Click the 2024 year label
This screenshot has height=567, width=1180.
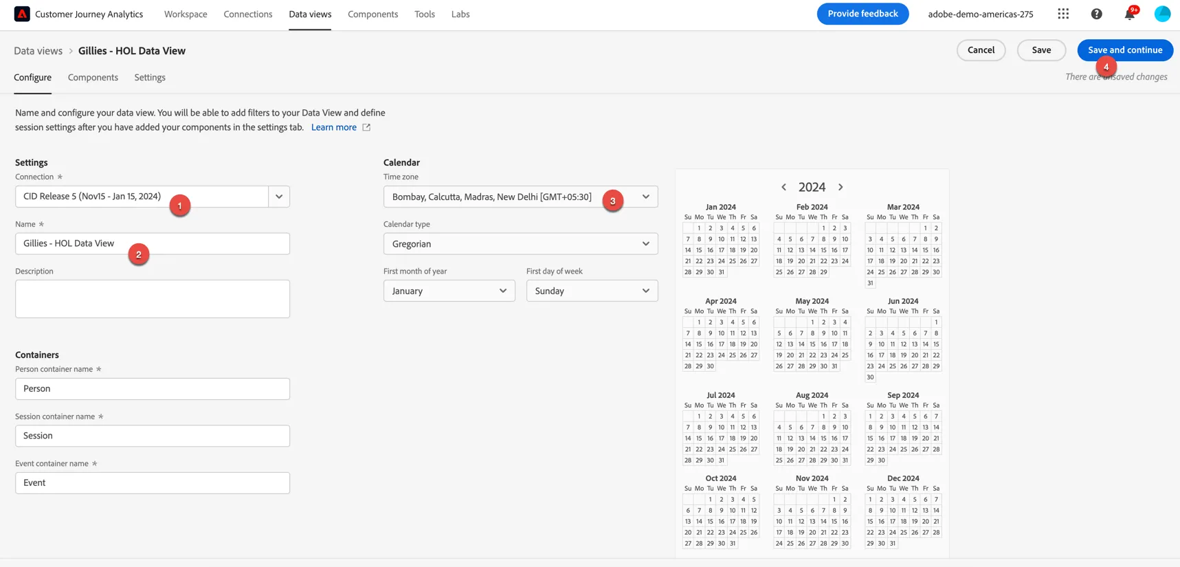click(x=812, y=187)
